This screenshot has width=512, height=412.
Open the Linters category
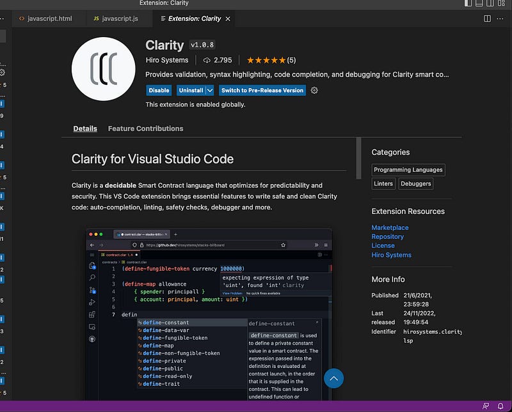coord(383,183)
